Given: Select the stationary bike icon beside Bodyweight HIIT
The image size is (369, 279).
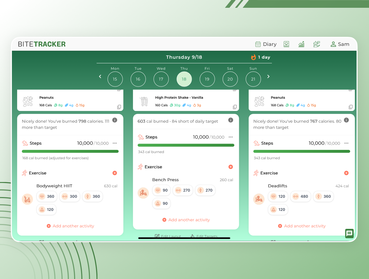Looking at the screenshot, I should [27, 199].
